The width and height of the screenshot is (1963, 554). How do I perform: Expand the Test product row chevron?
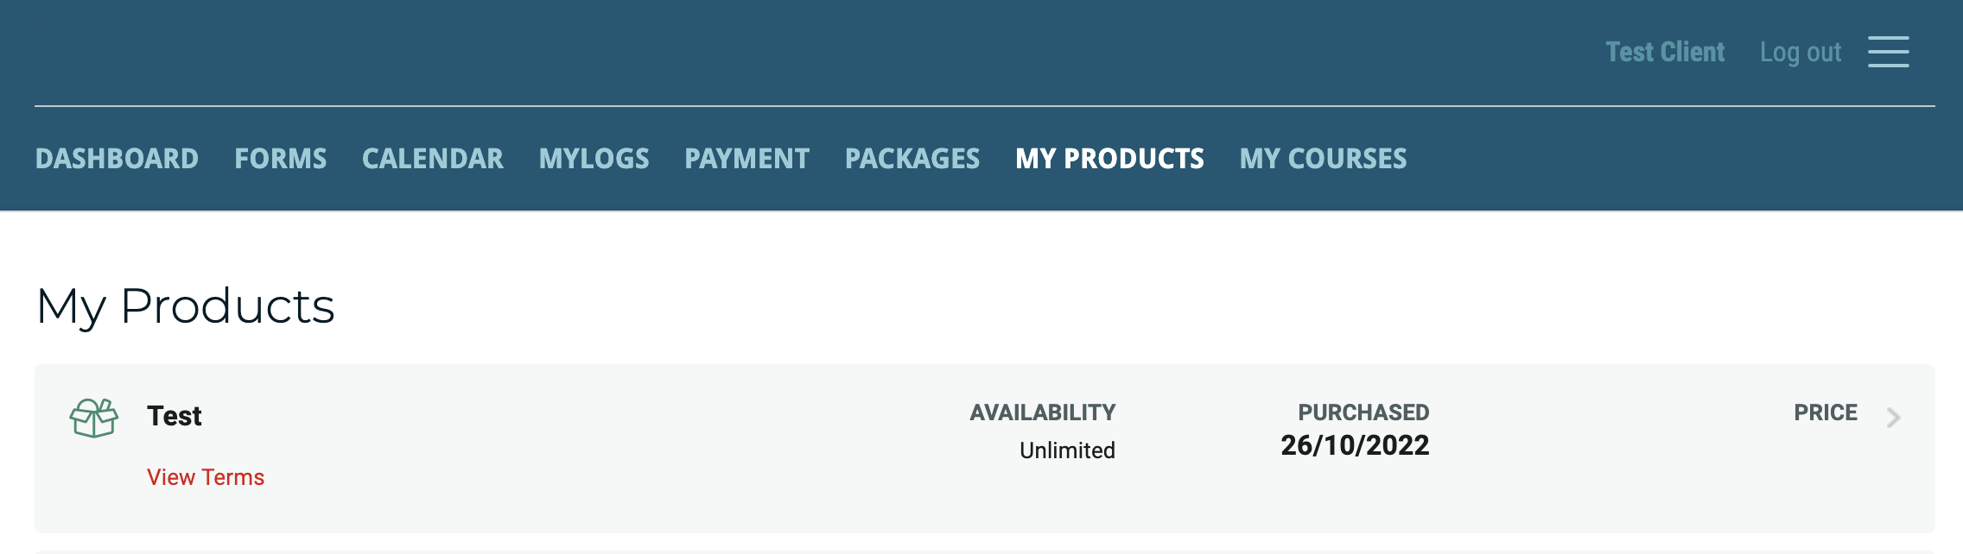pos(1893,419)
